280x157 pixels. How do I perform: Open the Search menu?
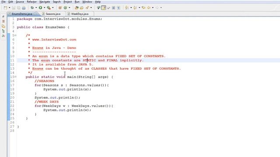[x=56, y=2]
